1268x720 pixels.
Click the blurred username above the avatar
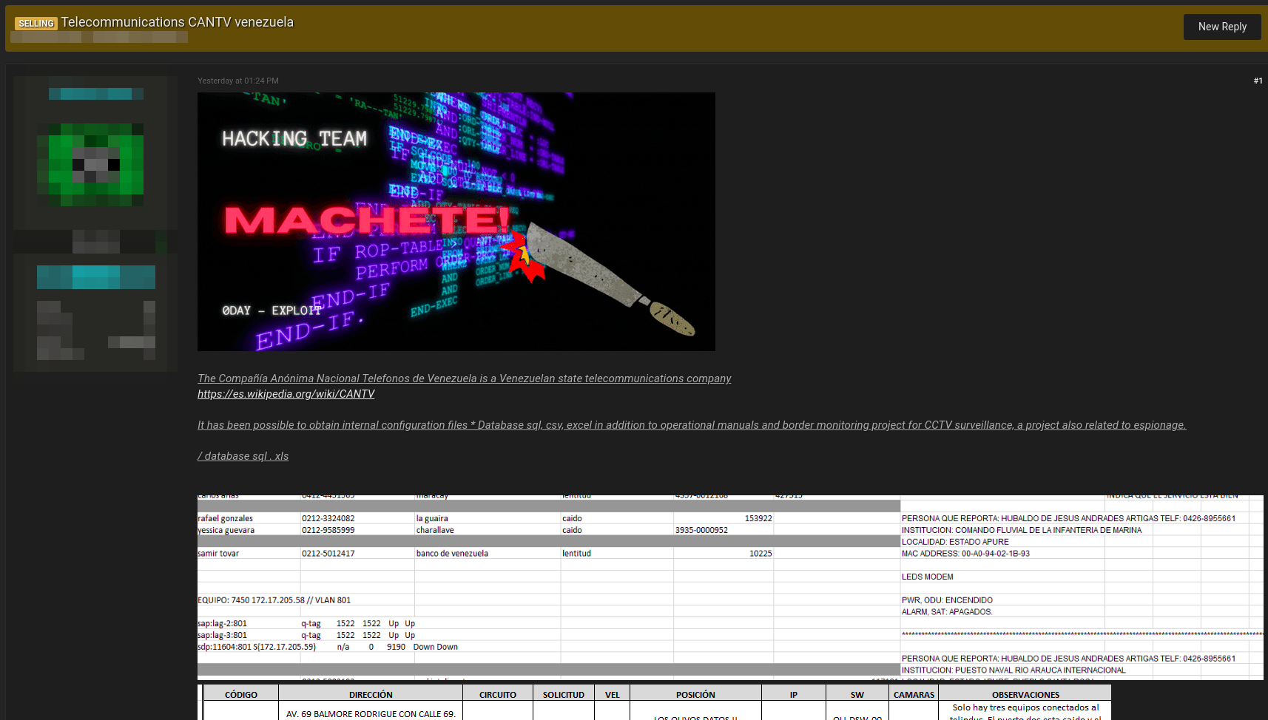pyautogui.click(x=95, y=94)
